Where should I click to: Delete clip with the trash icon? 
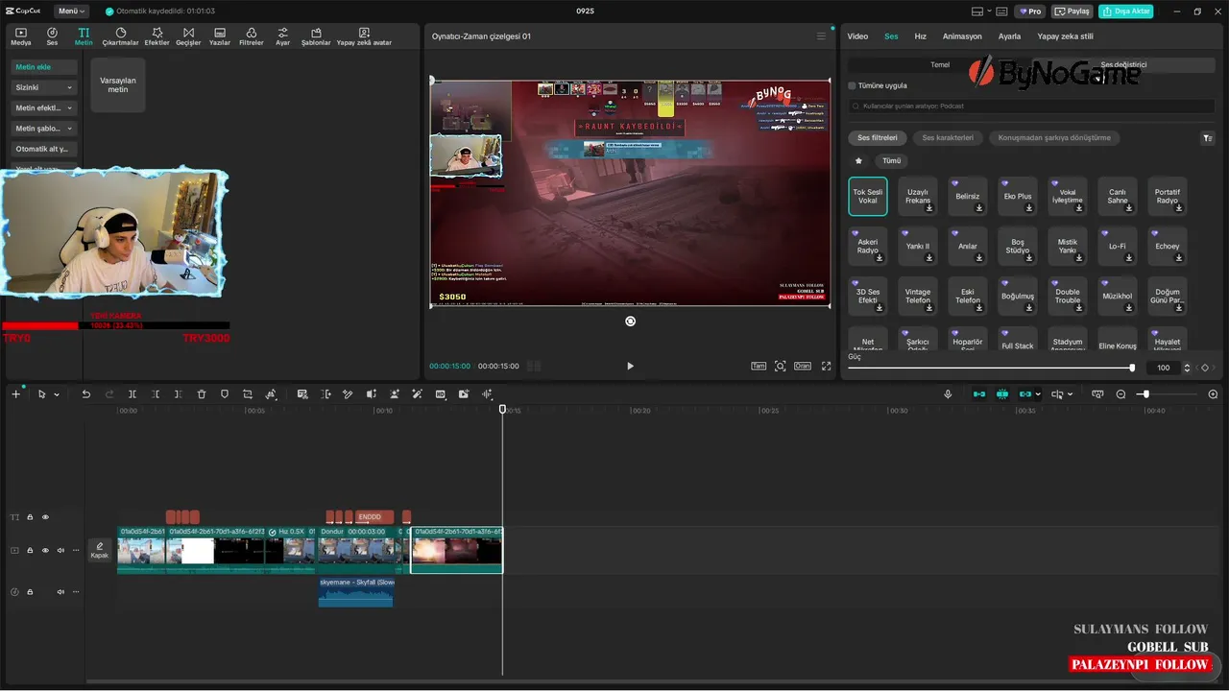[x=202, y=394]
